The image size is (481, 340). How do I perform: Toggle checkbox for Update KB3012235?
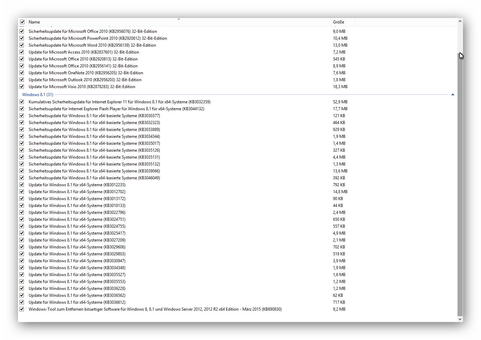pos(22,185)
